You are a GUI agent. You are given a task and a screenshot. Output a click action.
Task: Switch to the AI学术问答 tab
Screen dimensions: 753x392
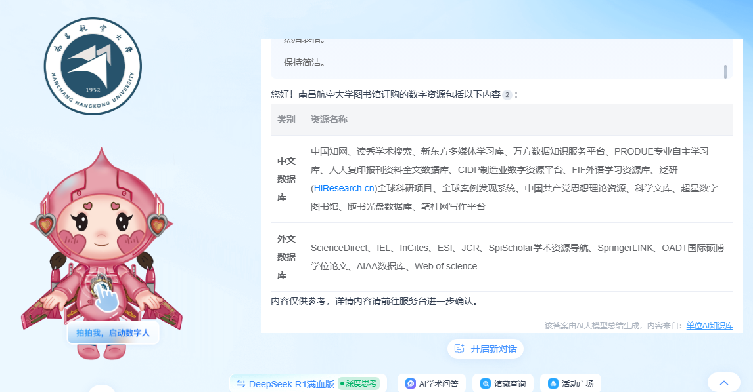[432, 383]
